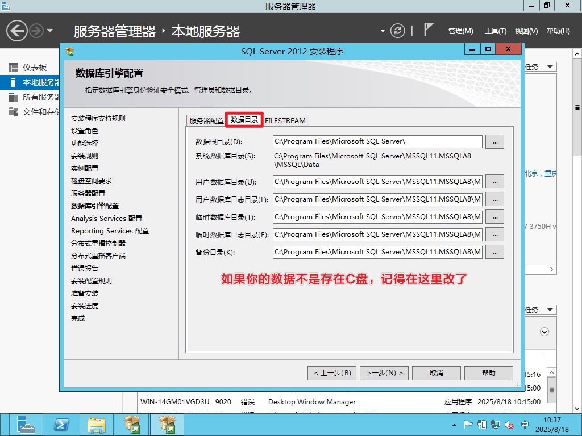
Task: Click the Server Manager back arrow
Action: 16,31
